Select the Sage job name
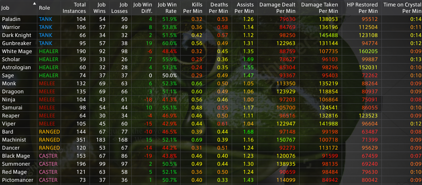 point(8,76)
